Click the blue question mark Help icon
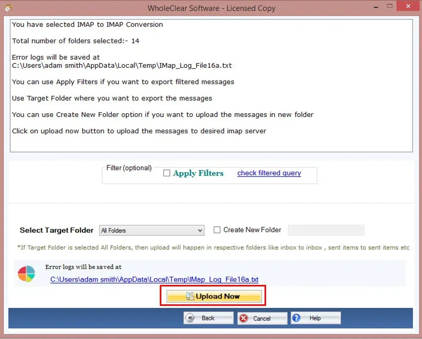 click(296, 318)
